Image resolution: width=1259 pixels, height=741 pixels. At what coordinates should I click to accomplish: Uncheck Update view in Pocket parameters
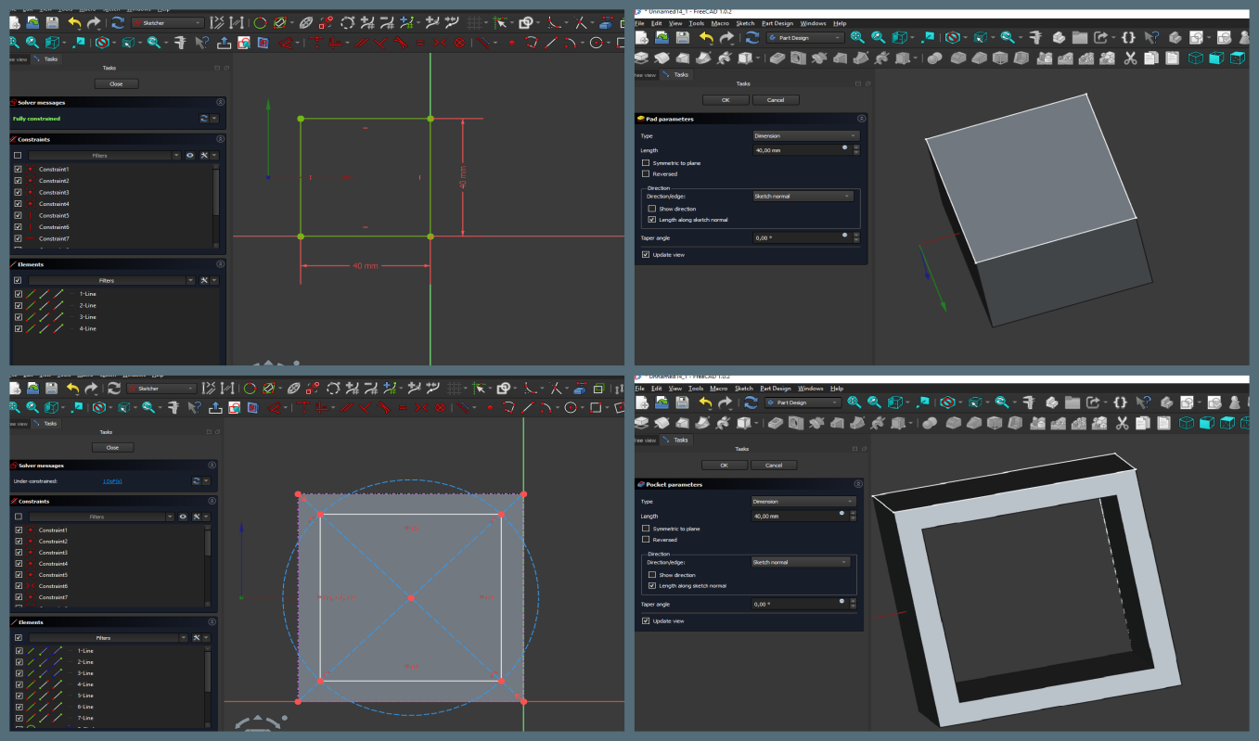(646, 620)
